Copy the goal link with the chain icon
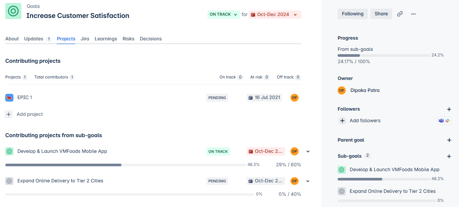 tap(400, 14)
